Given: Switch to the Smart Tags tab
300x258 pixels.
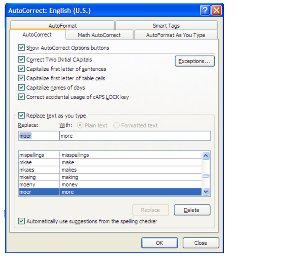Looking at the screenshot, I should pyautogui.click(x=166, y=26).
